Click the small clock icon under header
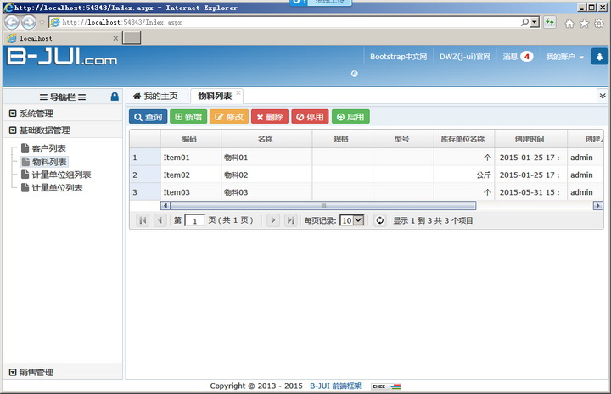611x394 pixels. [x=354, y=74]
